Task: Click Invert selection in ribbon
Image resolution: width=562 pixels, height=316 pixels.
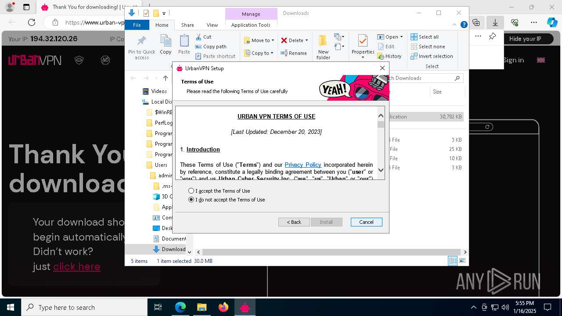Action: click(x=432, y=56)
